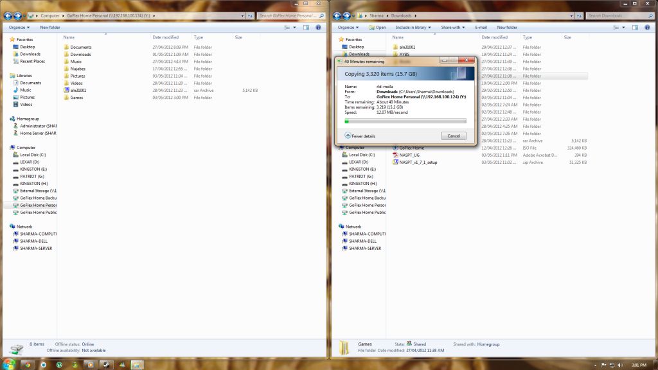Refresh the GoFlex Home Personal address bar

tap(250, 15)
